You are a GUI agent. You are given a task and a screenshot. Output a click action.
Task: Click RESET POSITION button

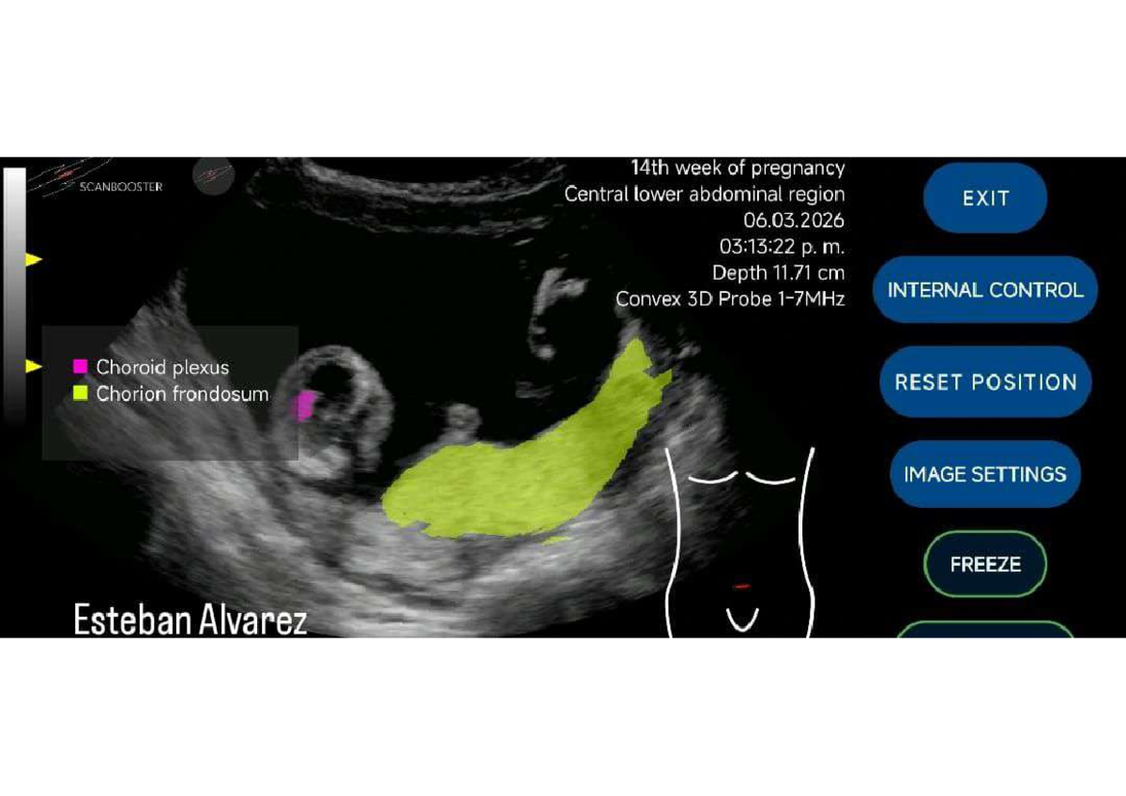click(x=985, y=381)
